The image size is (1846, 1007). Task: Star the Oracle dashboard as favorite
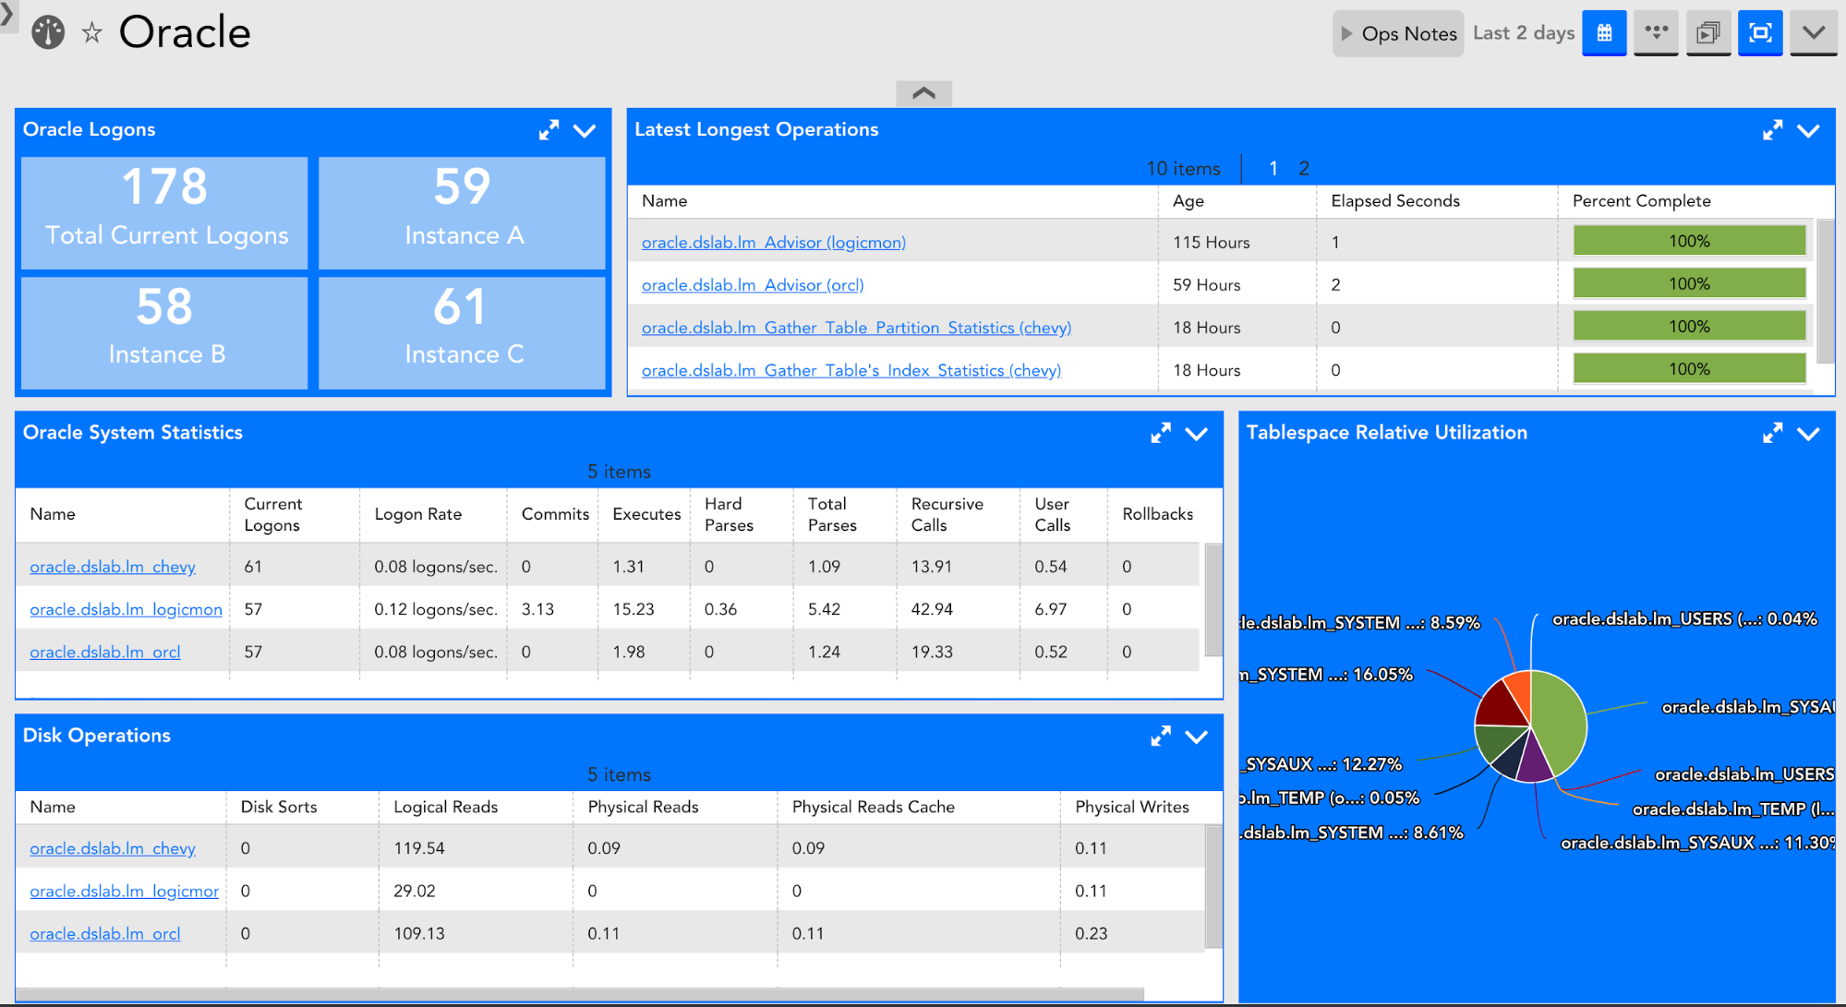92,34
